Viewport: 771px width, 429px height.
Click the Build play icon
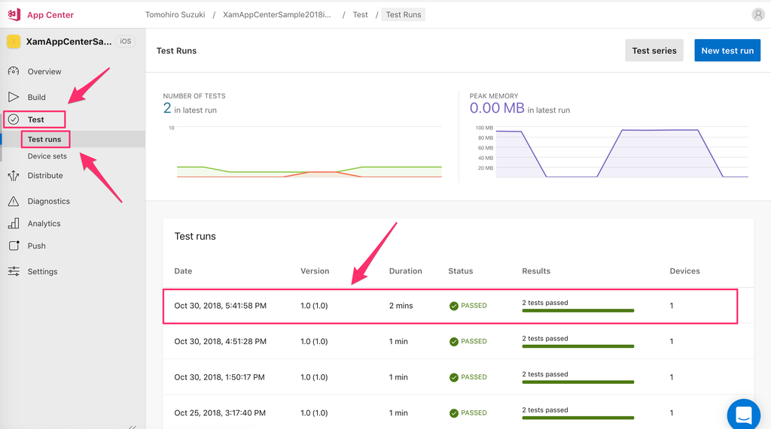coord(14,97)
